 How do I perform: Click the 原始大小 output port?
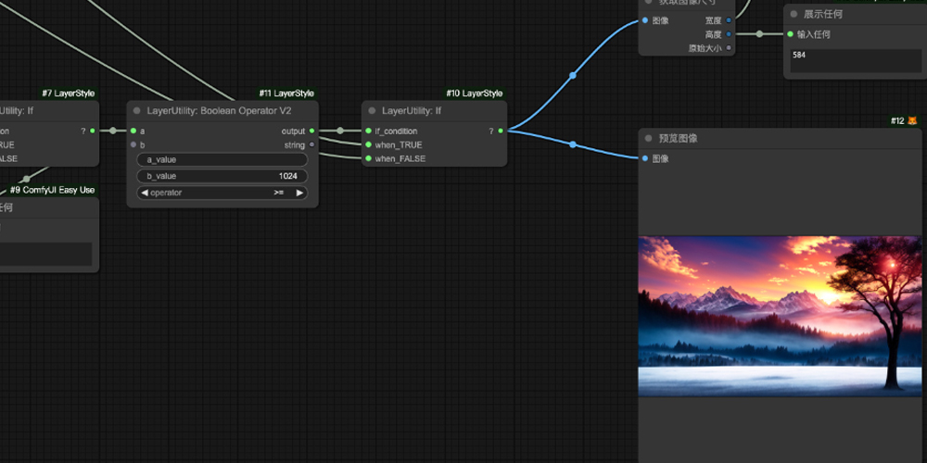pyautogui.click(x=729, y=48)
